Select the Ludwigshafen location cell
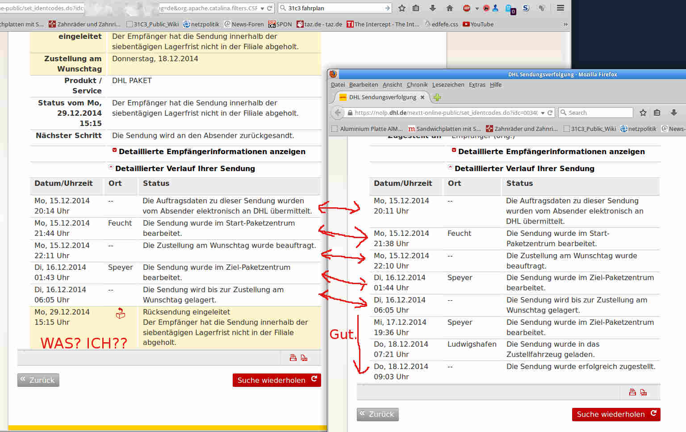686x432 pixels. click(472, 344)
